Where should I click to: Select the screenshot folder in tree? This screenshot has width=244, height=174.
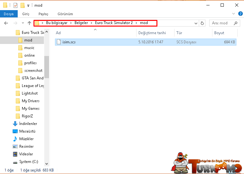pyautogui.click(x=30, y=71)
